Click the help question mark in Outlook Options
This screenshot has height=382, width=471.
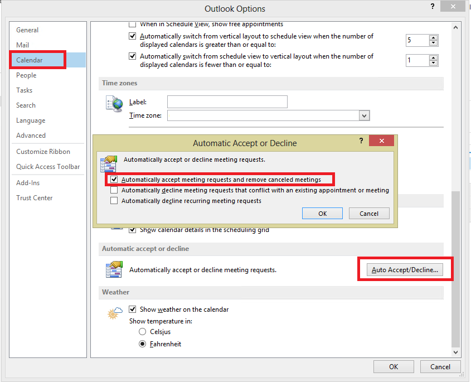point(432,6)
